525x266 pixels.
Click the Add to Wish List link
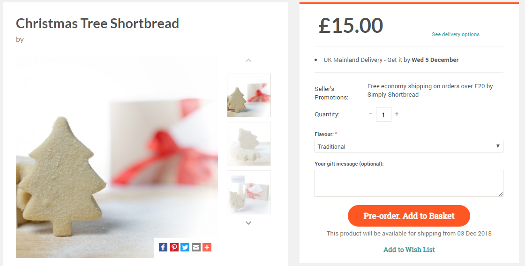click(409, 250)
